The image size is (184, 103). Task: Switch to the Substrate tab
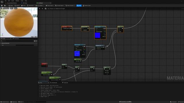[x=65, y=83]
